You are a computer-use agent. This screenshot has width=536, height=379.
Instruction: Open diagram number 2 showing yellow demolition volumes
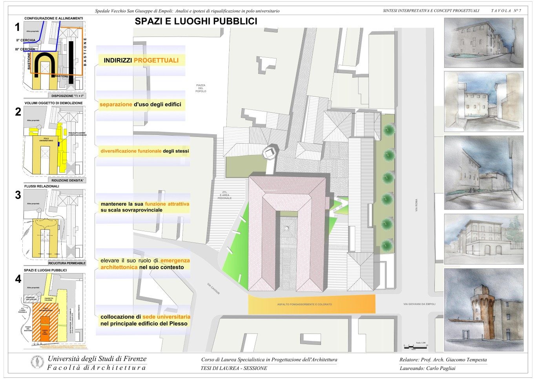click(55, 142)
